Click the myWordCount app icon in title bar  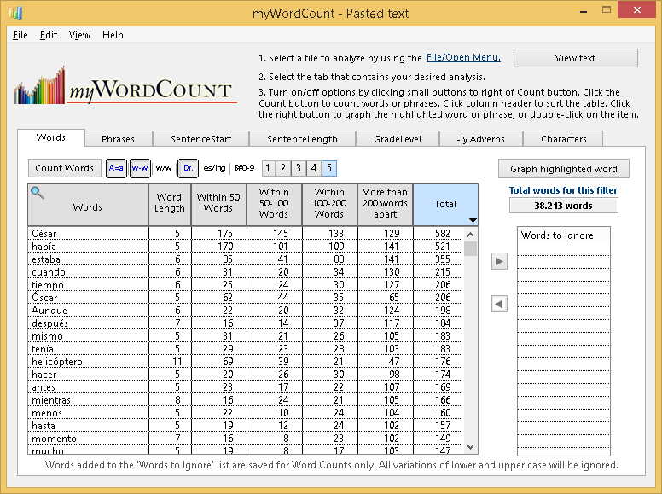[x=15, y=14]
